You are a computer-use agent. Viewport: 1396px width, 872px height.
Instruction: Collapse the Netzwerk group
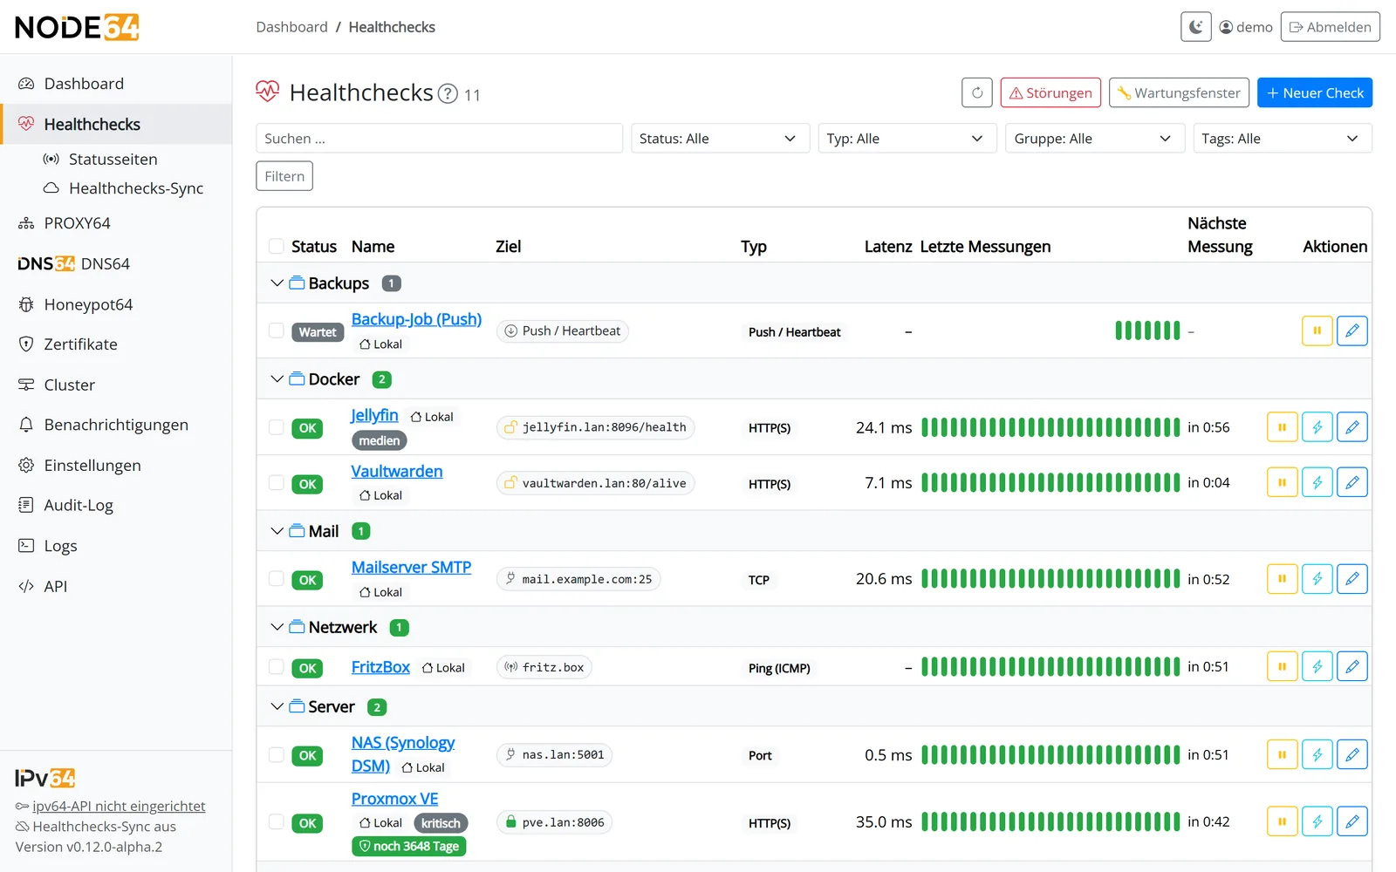[277, 627]
